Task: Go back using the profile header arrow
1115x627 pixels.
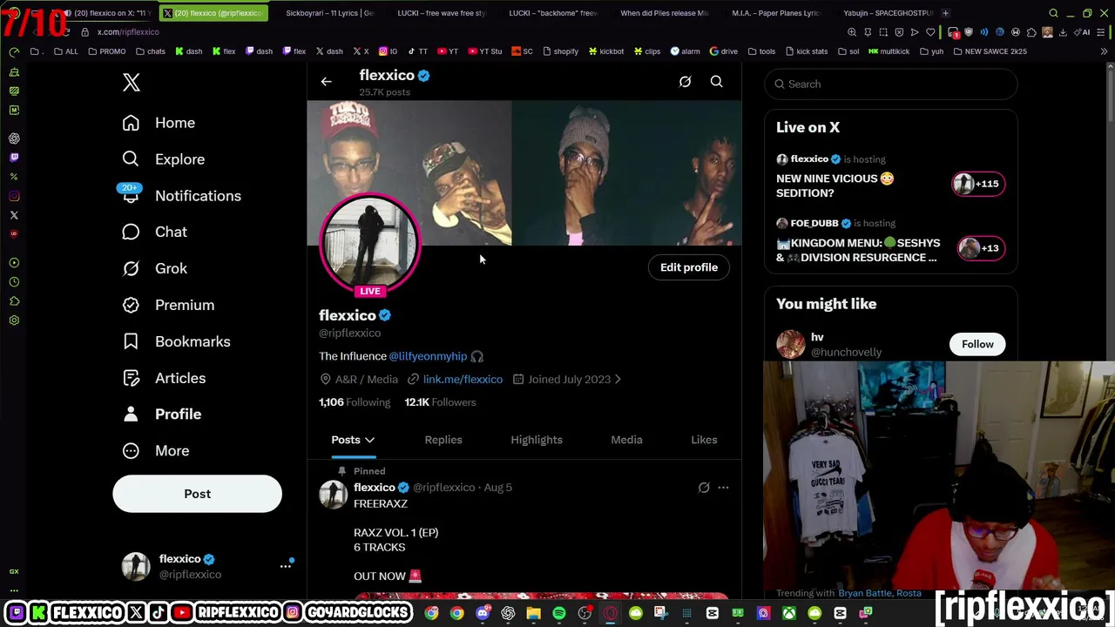Action: point(326,82)
